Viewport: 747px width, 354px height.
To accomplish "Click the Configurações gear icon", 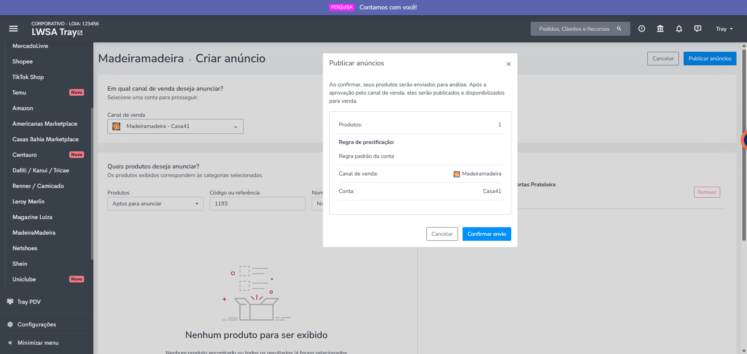I will (x=10, y=324).
